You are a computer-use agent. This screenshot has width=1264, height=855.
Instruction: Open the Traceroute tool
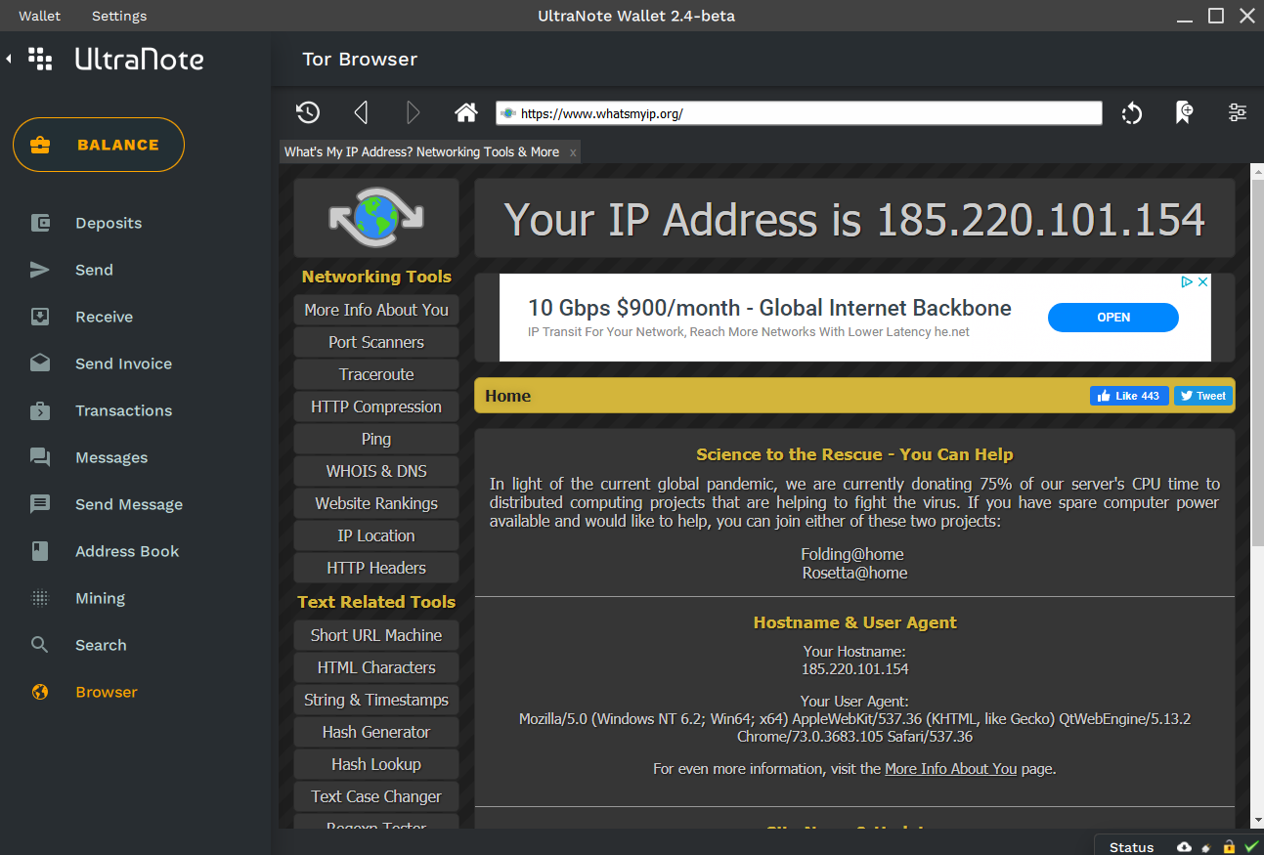point(376,374)
